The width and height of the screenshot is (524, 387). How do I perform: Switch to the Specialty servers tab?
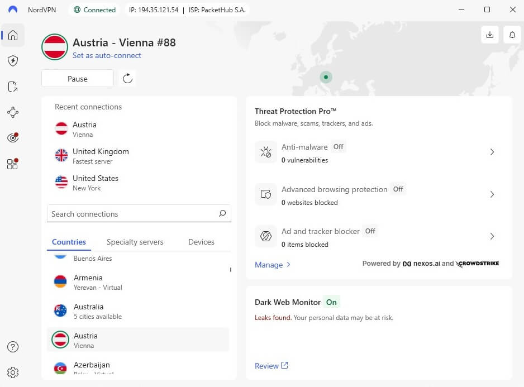[x=135, y=242]
